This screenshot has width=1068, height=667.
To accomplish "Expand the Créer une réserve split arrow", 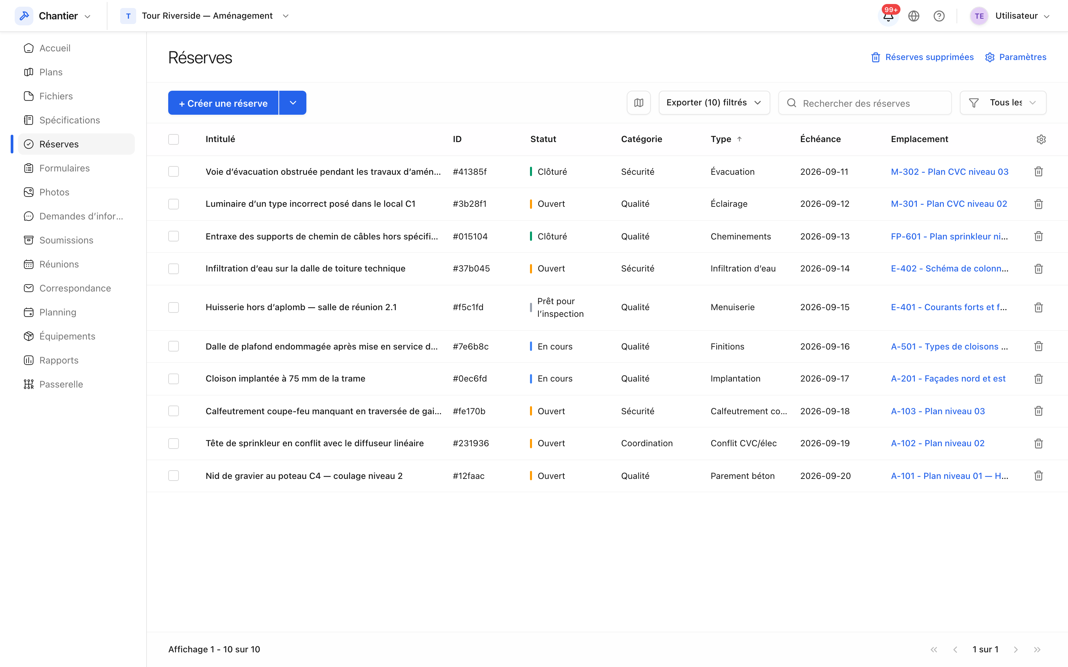I will point(293,103).
